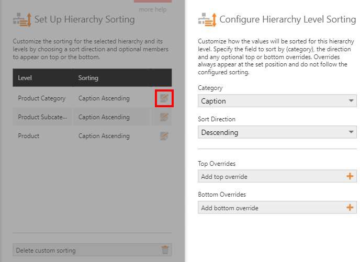Click the Sorting column header
This screenshot has width=360, height=262.
(88, 78)
